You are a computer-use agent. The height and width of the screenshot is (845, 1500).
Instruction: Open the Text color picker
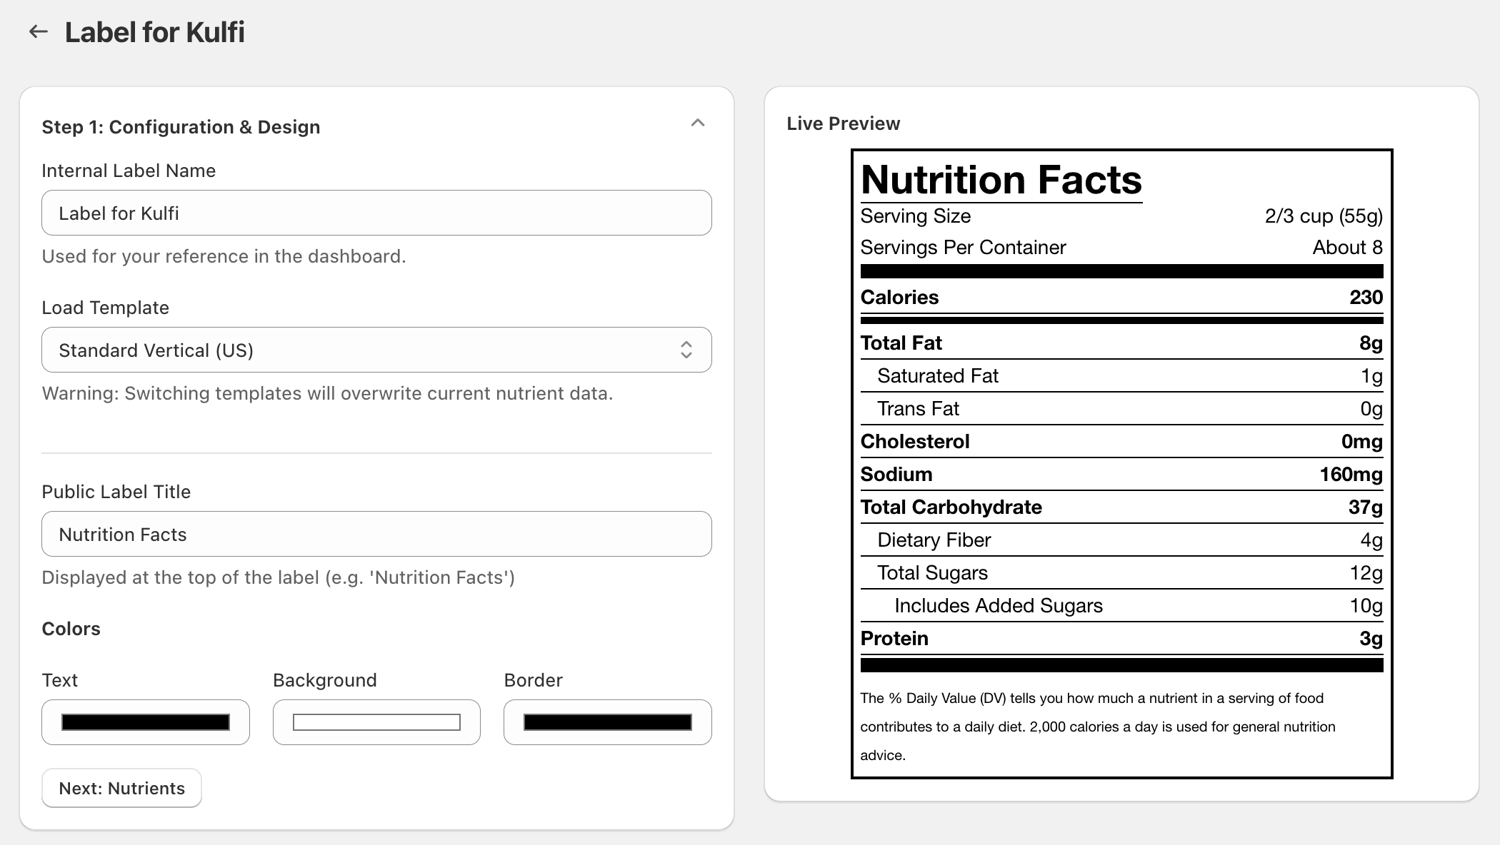tap(146, 722)
